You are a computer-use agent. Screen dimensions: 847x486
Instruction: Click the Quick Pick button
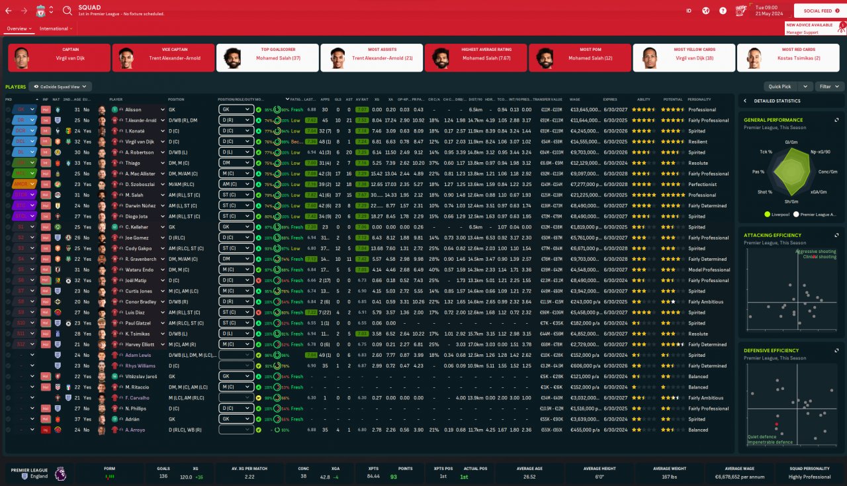click(x=781, y=87)
